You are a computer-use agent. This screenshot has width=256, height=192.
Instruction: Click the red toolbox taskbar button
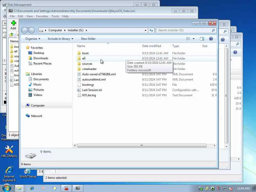click(66, 188)
